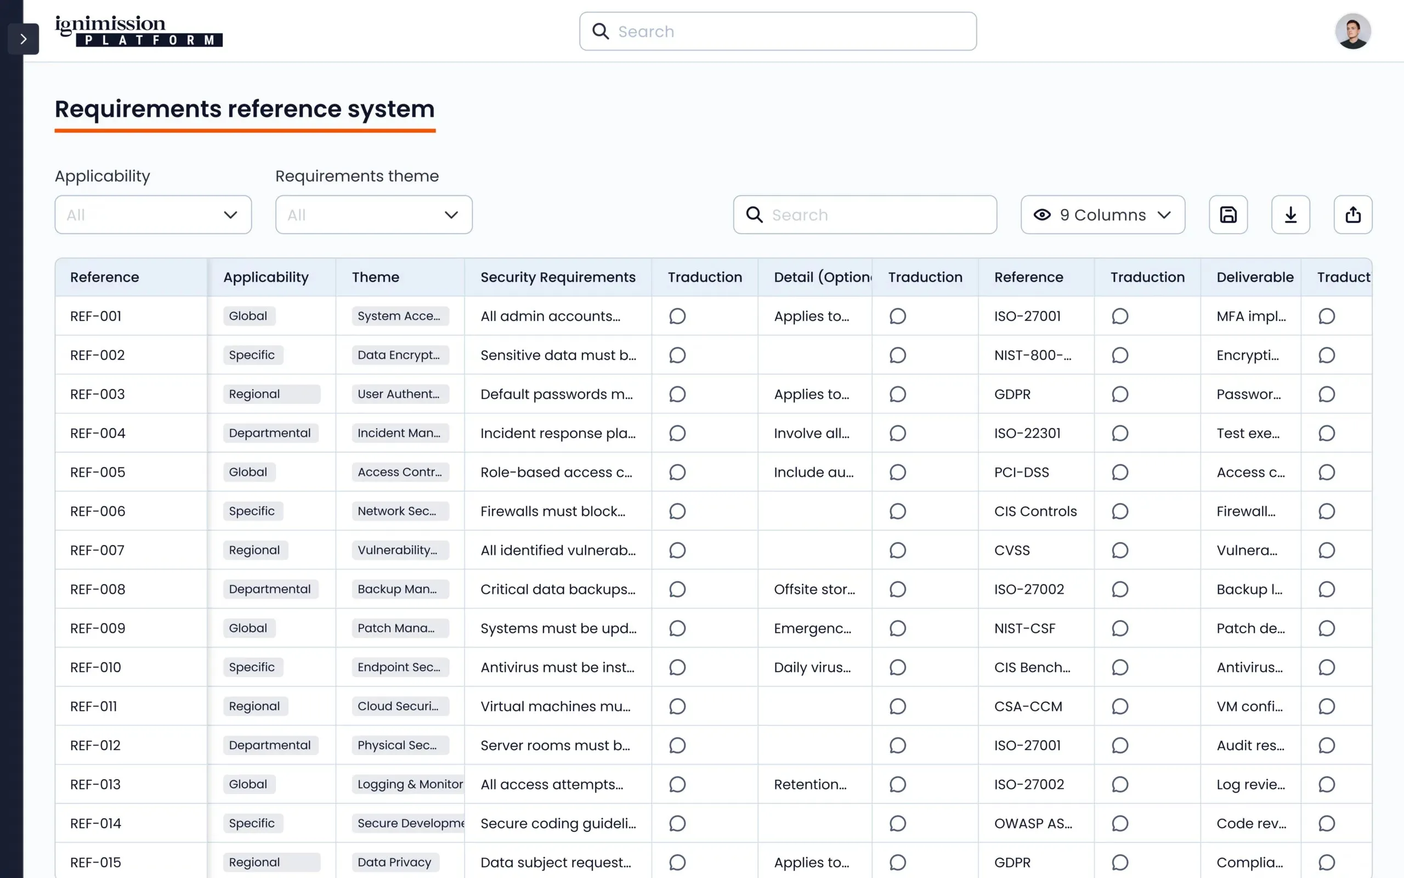The width and height of the screenshot is (1404, 878).
Task: Open Security Requirements traduction comment for REF-002
Action: [677, 356]
